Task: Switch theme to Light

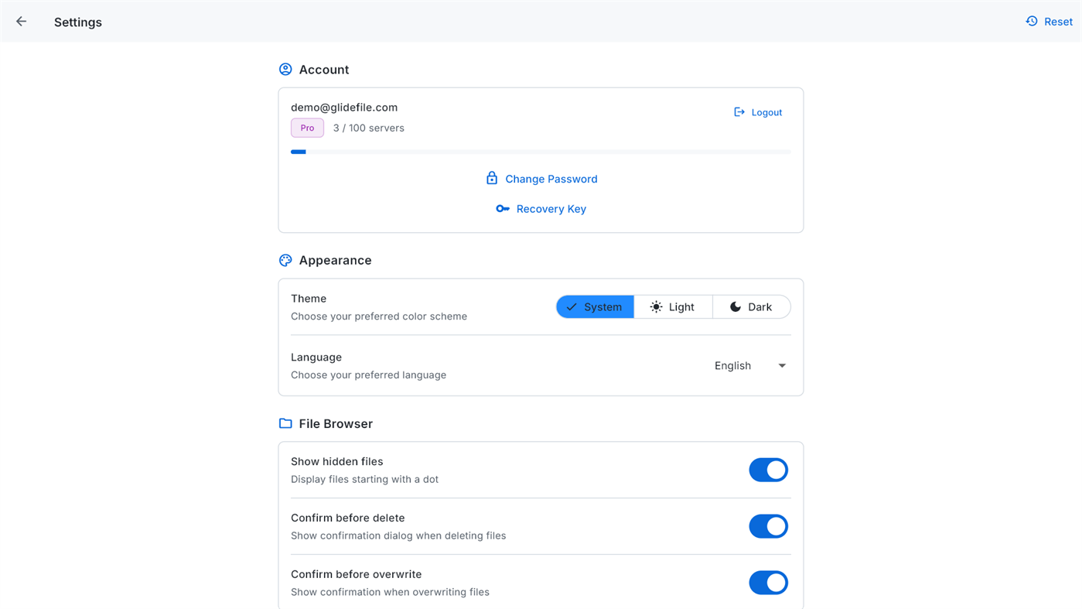Action: (x=673, y=307)
